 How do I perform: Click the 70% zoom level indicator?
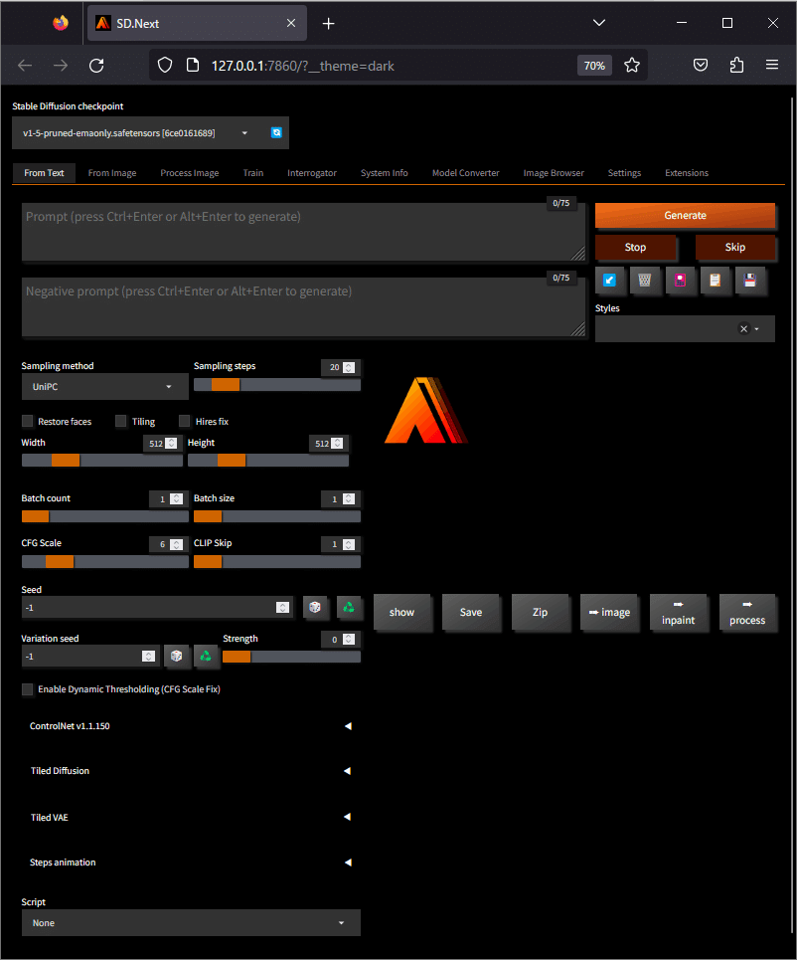click(x=594, y=66)
